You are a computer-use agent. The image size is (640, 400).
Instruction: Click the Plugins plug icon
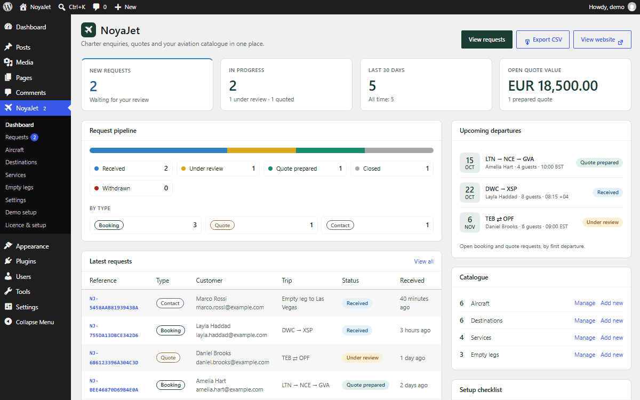pos(8,261)
